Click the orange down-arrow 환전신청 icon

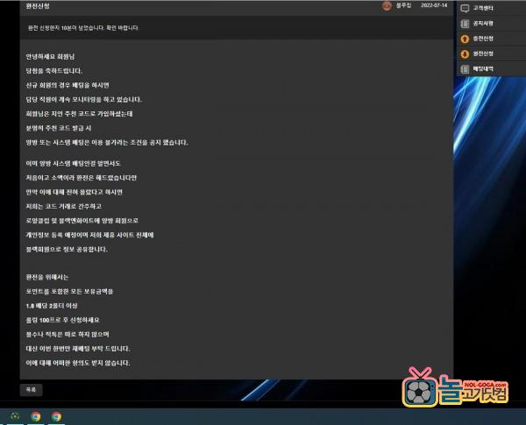[x=465, y=53]
